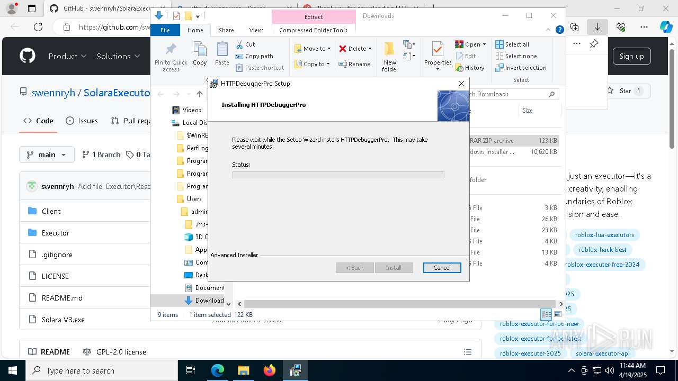Open the swennryh owner link
Screen dimensions: 678x381
tap(53, 93)
